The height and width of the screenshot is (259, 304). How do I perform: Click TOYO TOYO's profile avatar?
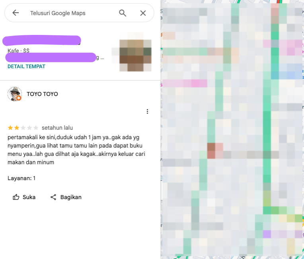coord(14,94)
